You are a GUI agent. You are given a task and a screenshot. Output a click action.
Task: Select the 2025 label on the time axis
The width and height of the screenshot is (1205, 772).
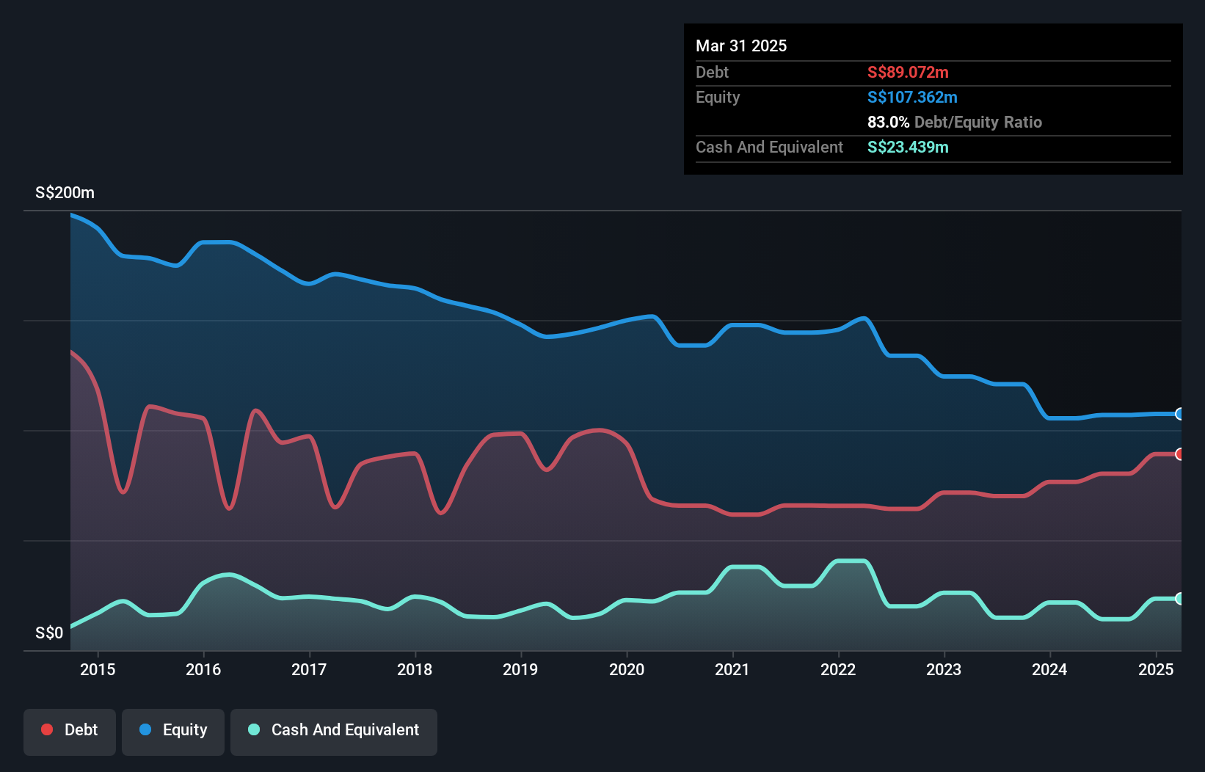1156,669
